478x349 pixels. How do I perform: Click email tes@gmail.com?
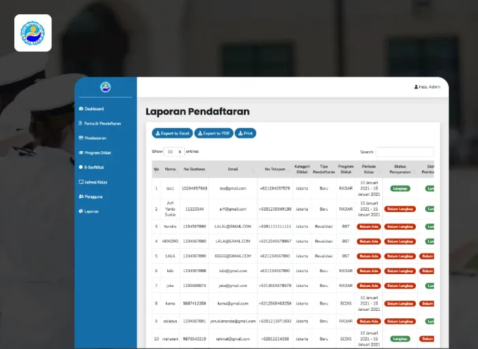(233, 188)
